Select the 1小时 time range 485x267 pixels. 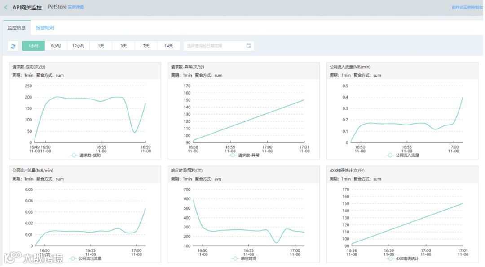coord(33,46)
